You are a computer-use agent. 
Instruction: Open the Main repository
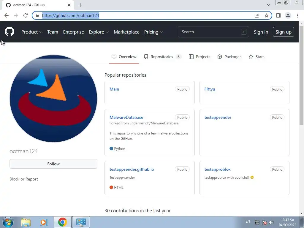[x=114, y=89]
